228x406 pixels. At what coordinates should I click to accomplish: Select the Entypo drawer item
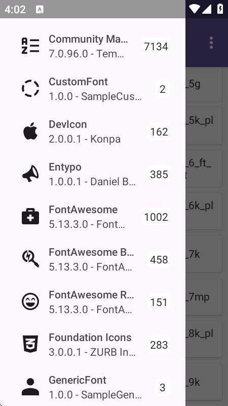tap(93, 174)
